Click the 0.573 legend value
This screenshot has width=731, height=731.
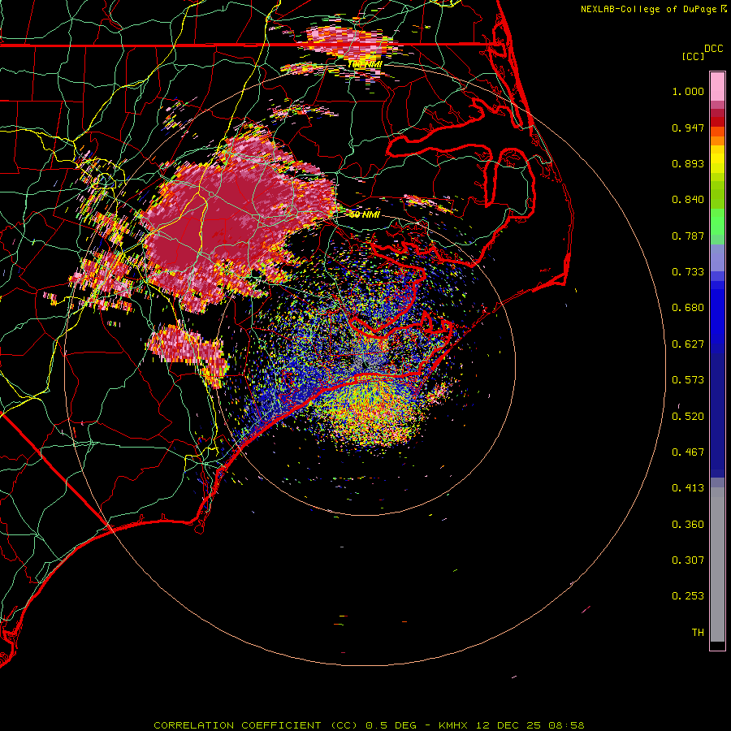[x=688, y=380]
